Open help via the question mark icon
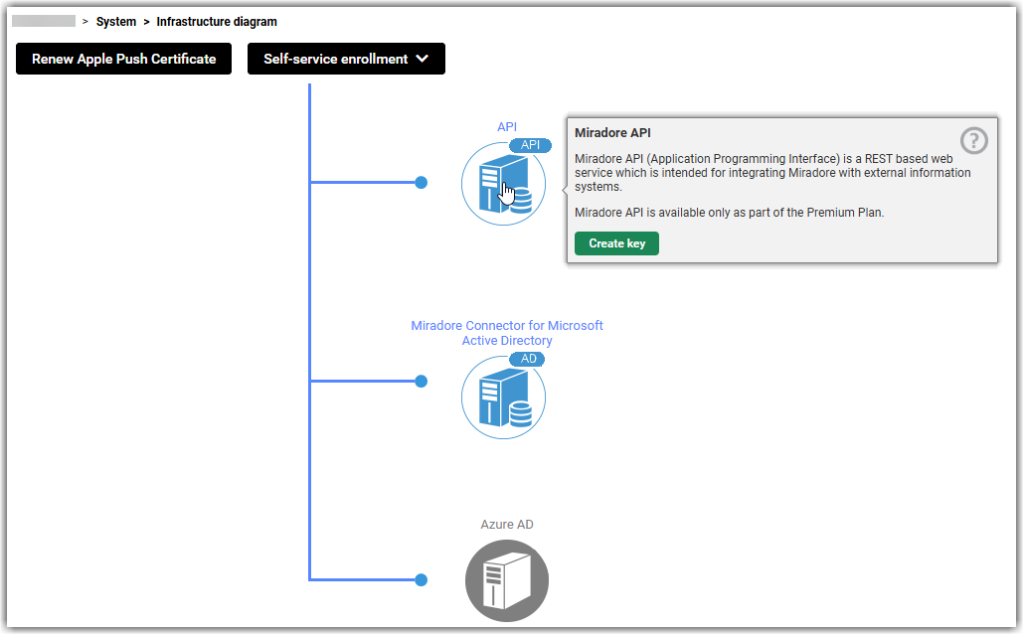 (x=973, y=140)
